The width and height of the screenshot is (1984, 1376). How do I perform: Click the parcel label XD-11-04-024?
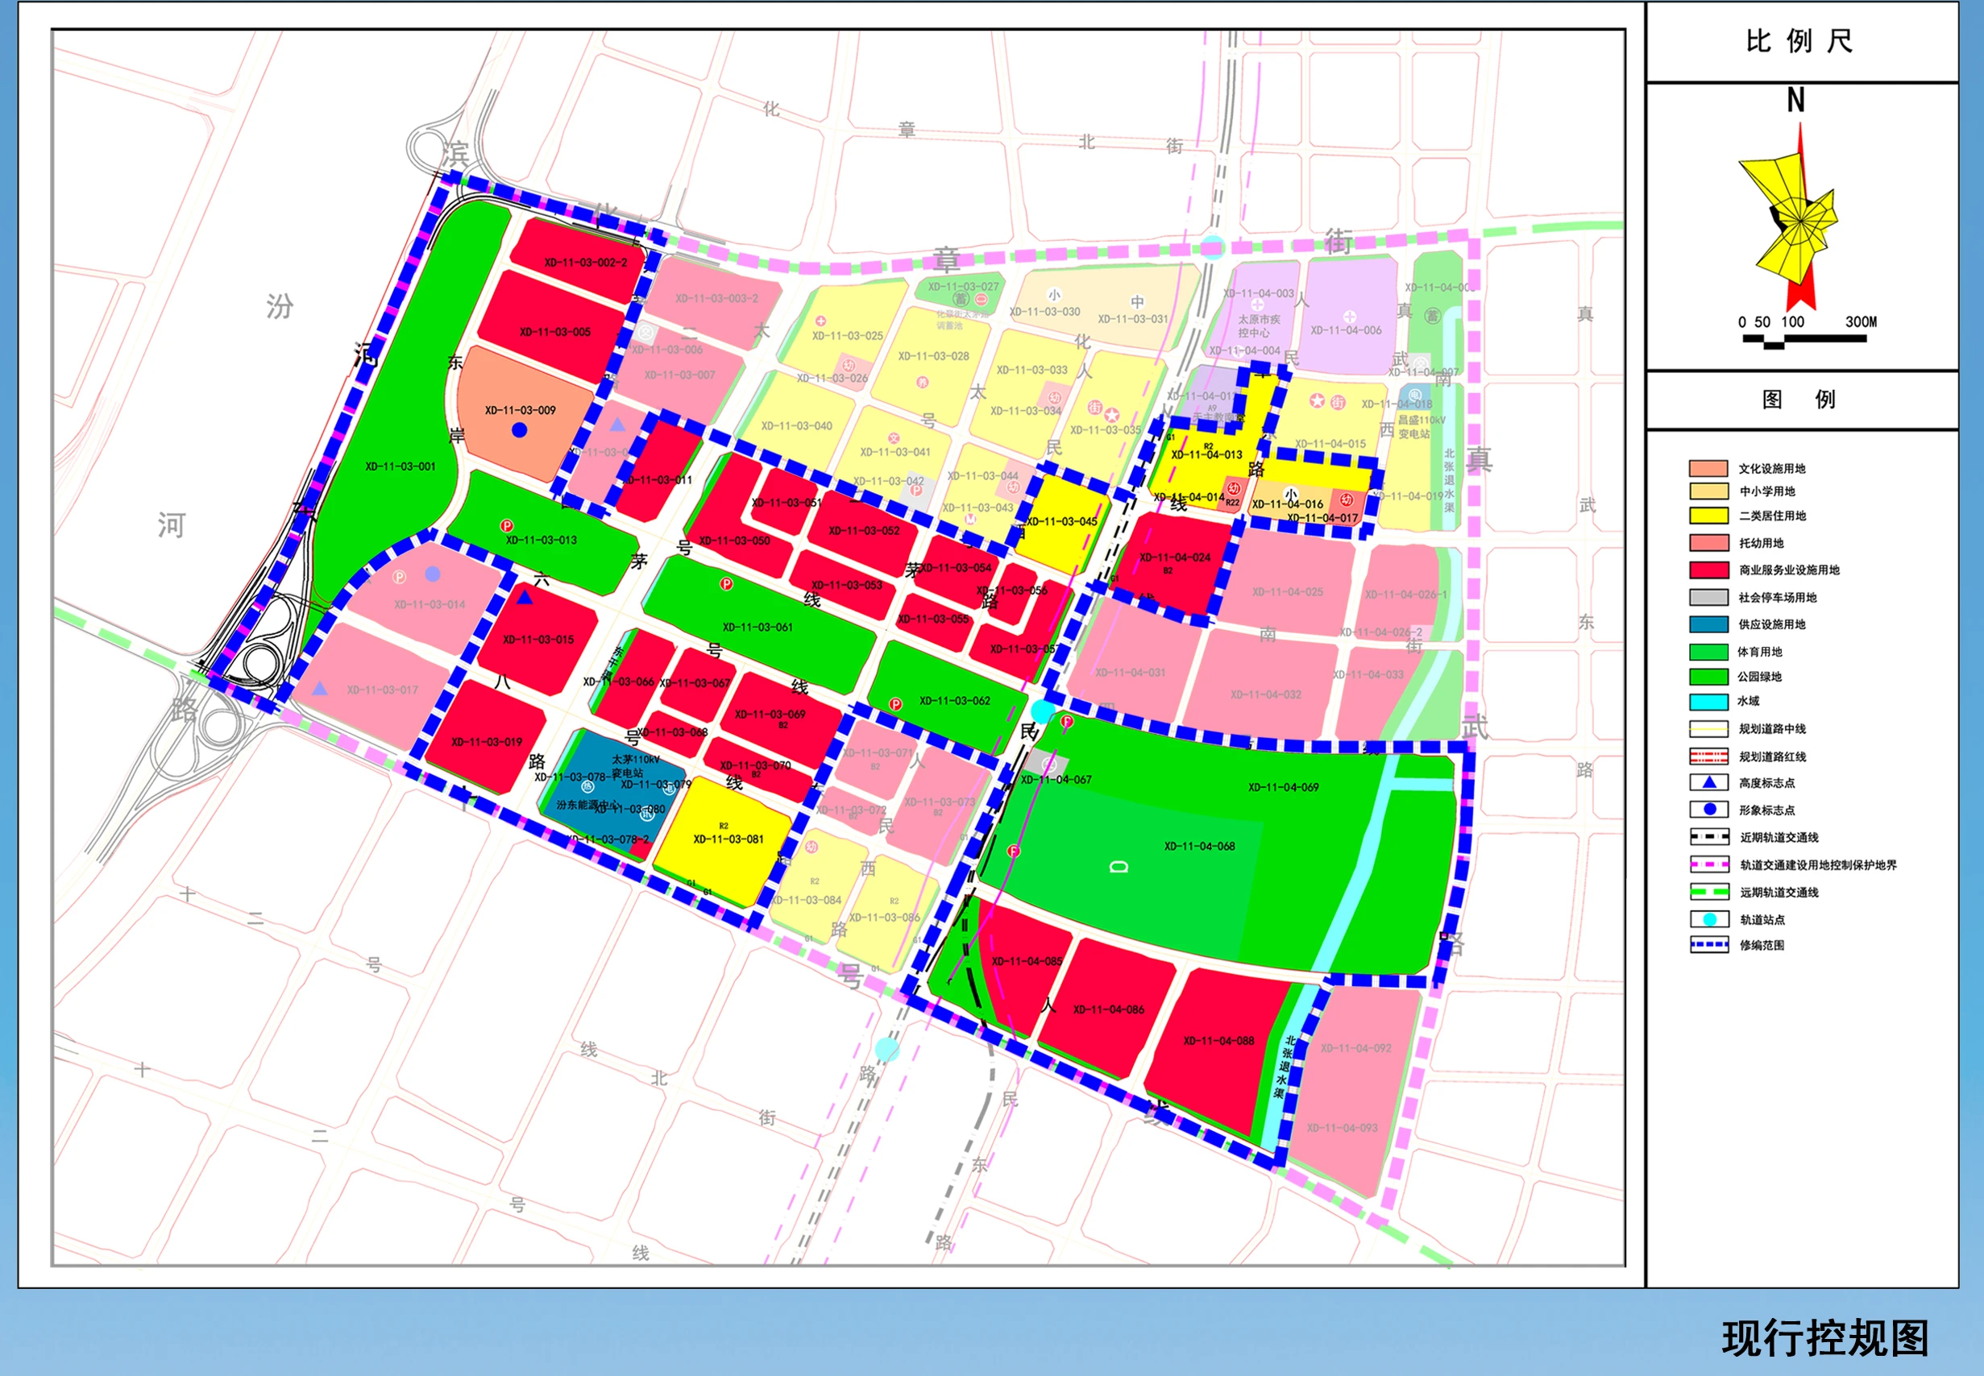(x=1175, y=557)
